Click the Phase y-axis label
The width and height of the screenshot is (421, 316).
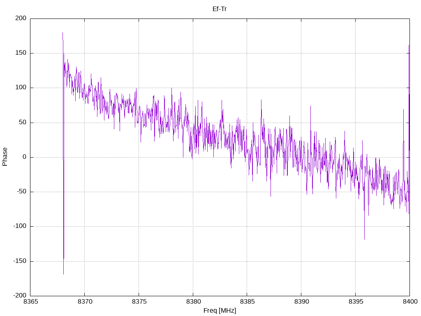coord(5,157)
